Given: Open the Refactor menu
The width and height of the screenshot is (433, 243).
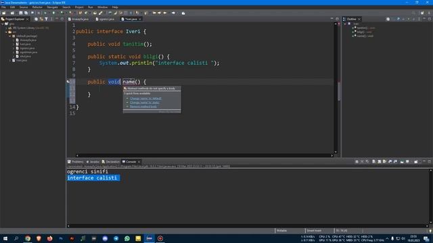Looking at the screenshot, I should click(x=37, y=7).
